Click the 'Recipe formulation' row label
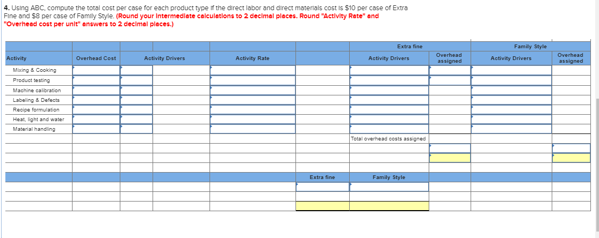599x238 pixels. coord(36,109)
